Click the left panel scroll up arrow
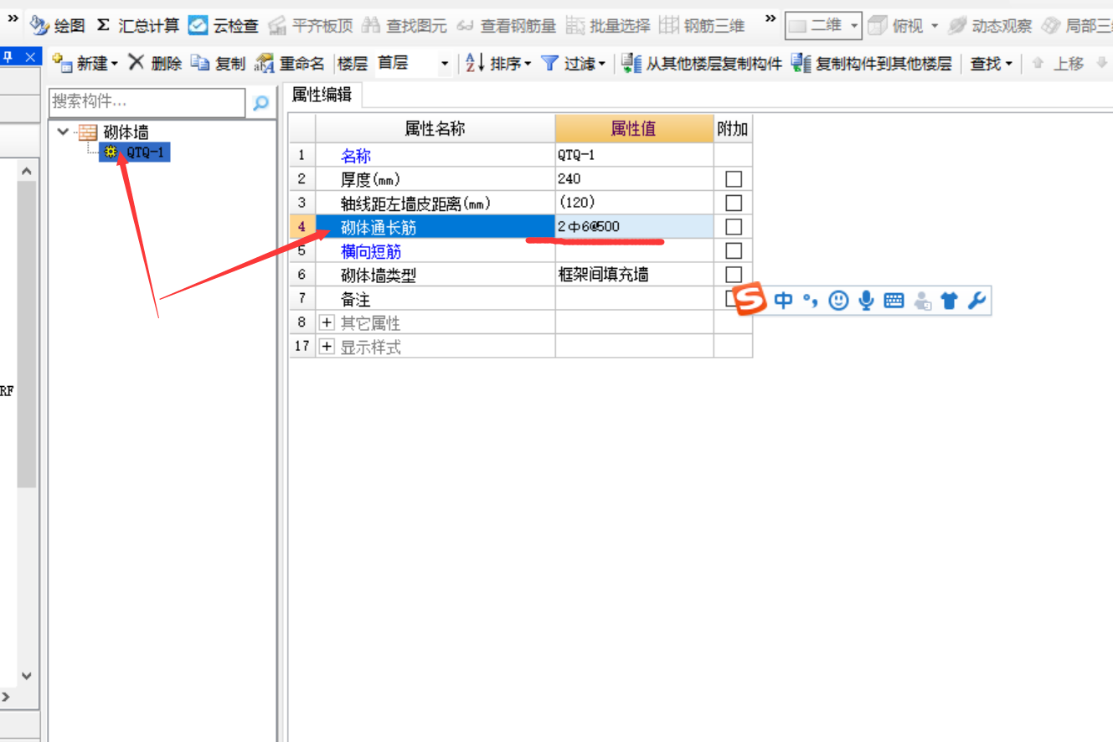This screenshot has width=1113, height=742. [27, 171]
